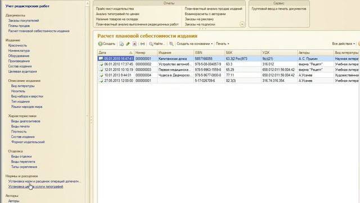The width and height of the screenshot is (360, 203).
Task: Open the Красочность link
Action: point(17,45)
